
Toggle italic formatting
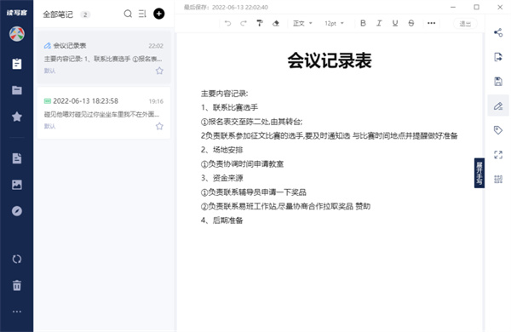pyautogui.click(x=379, y=23)
